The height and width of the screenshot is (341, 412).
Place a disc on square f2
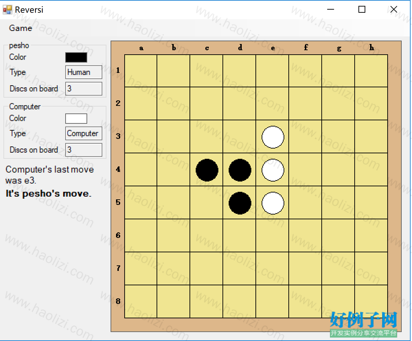[x=306, y=104]
